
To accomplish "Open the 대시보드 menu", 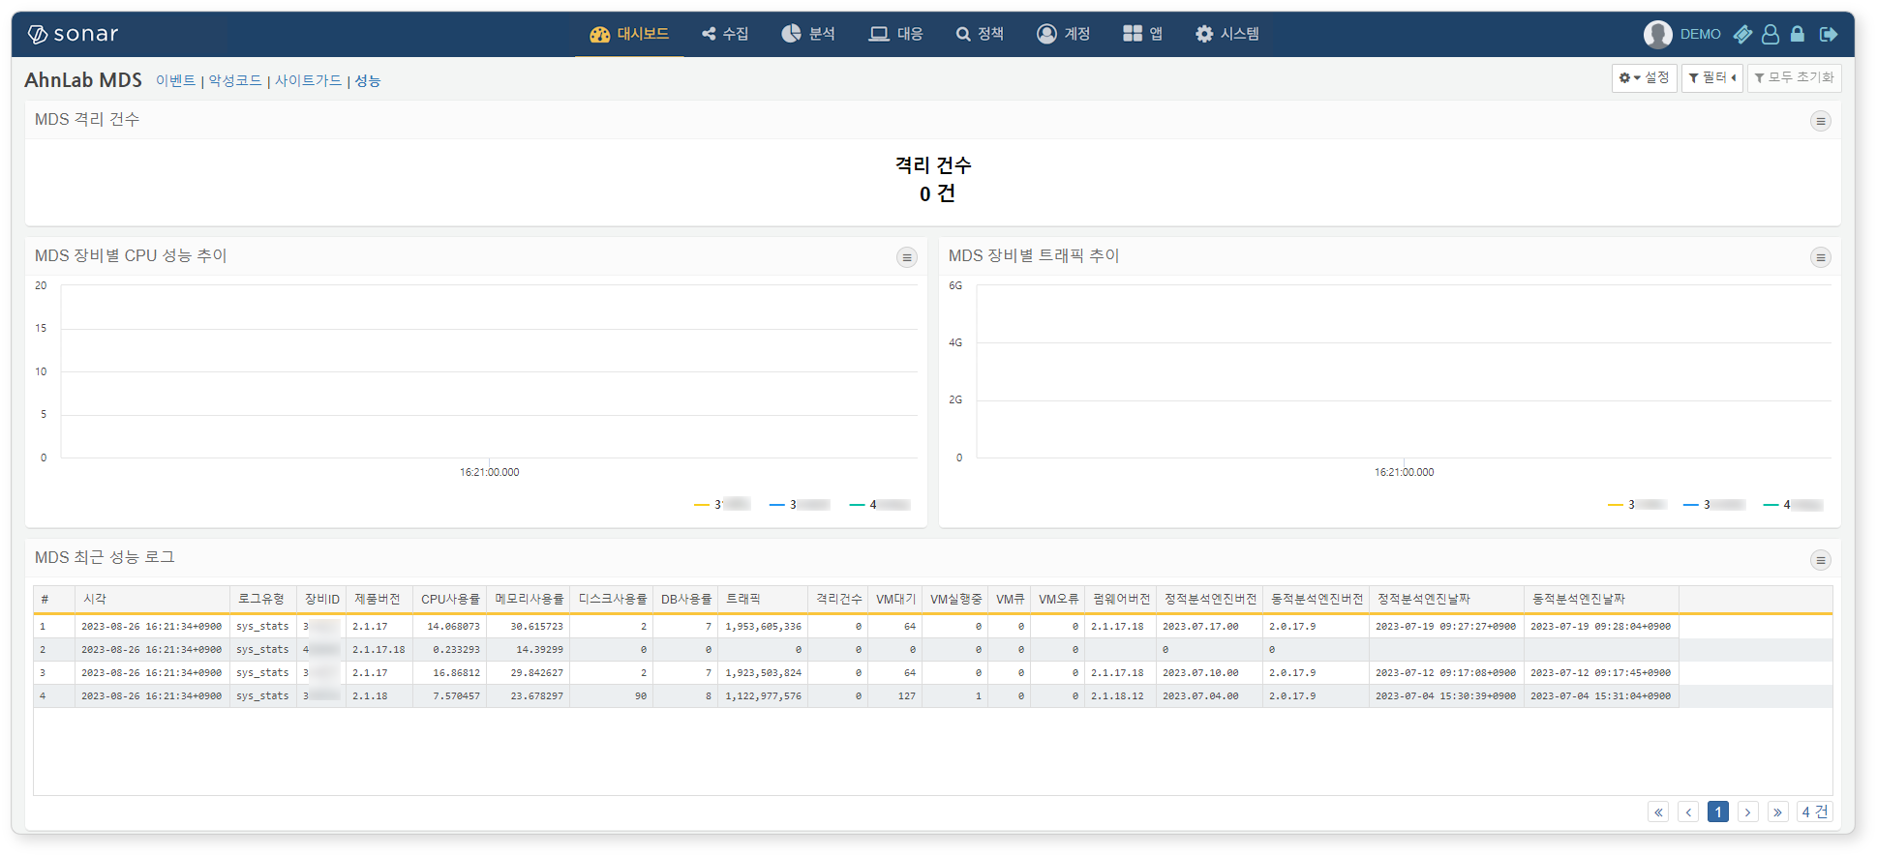I will click(629, 34).
